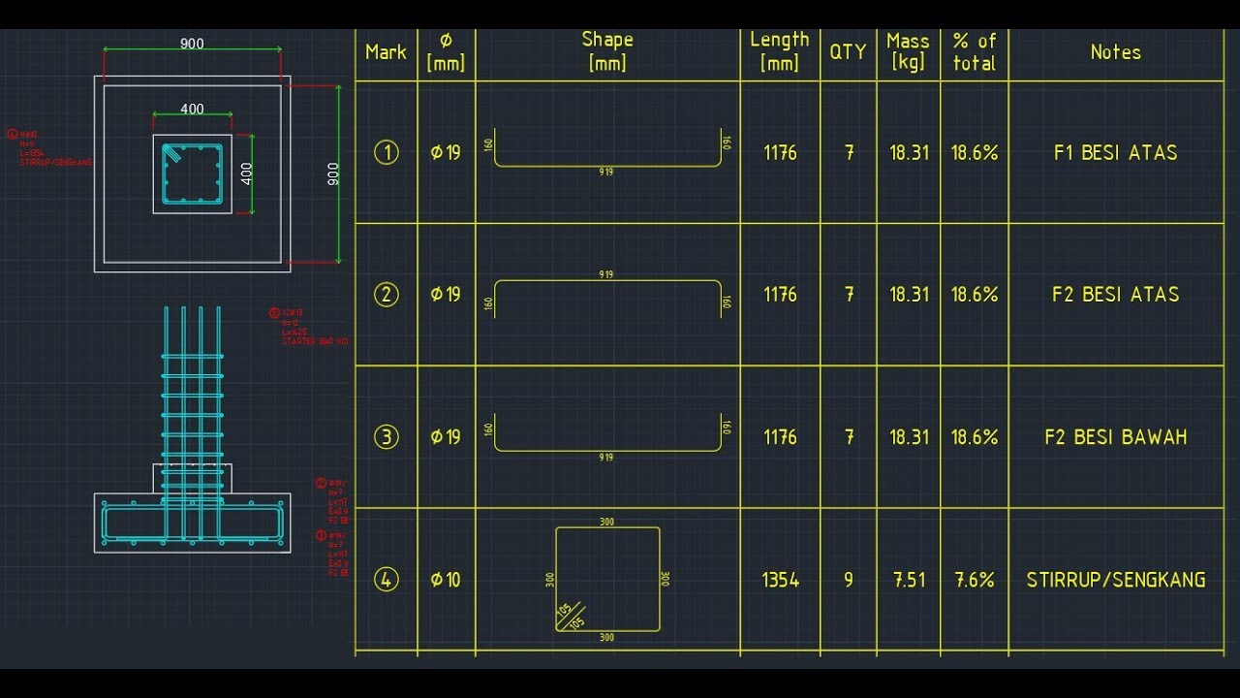The height and width of the screenshot is (698, 1240).
Task: Select quantity '9' in the stirrup row
Action: pos(849,580)
